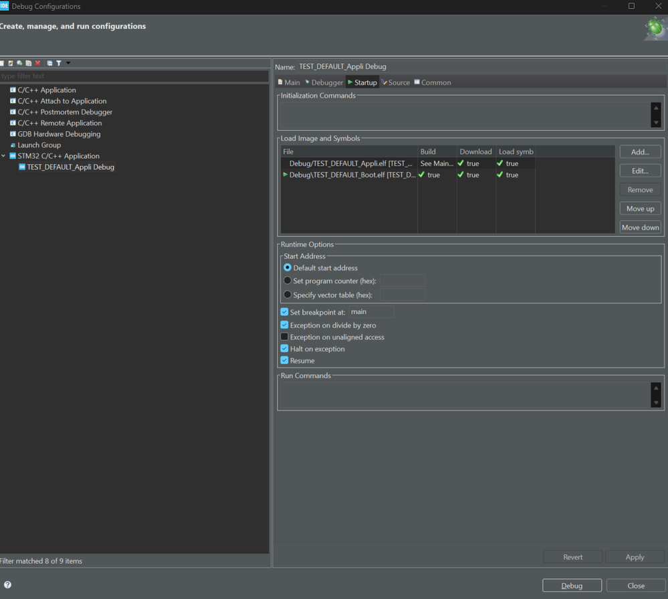Click the Move down button
The width and height of the screenshot is (668, 599).
pyautogui.click(x=641, y=228)
